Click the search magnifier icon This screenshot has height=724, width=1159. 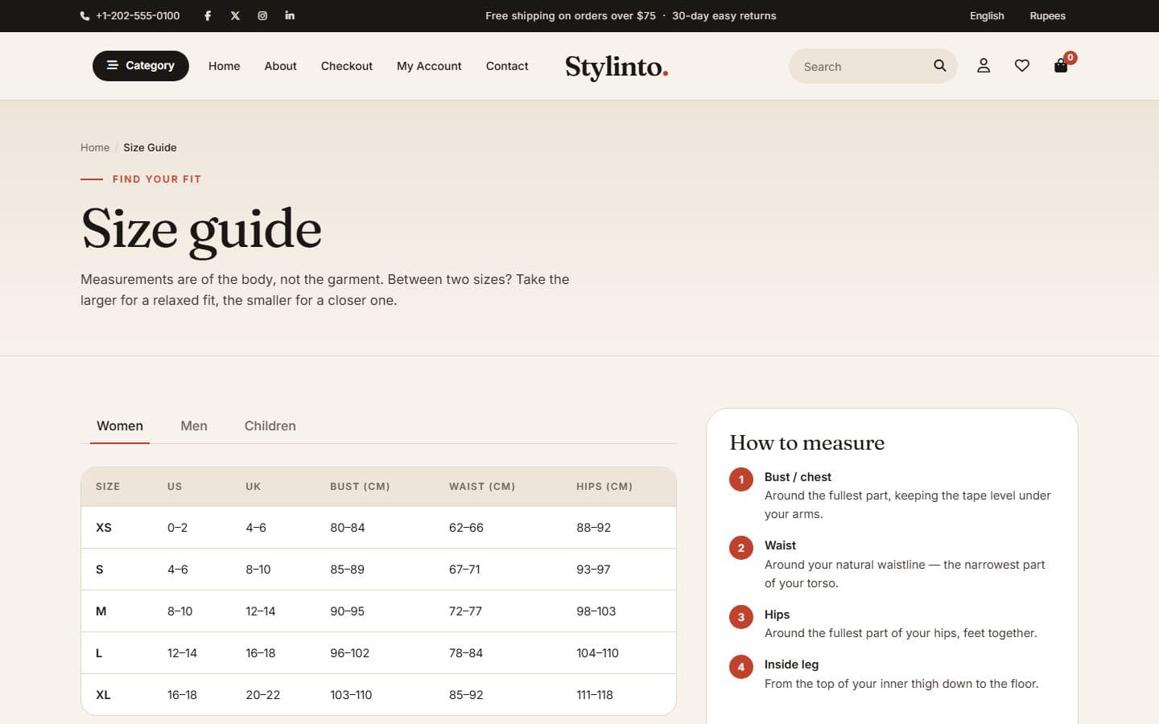(939, 66)
